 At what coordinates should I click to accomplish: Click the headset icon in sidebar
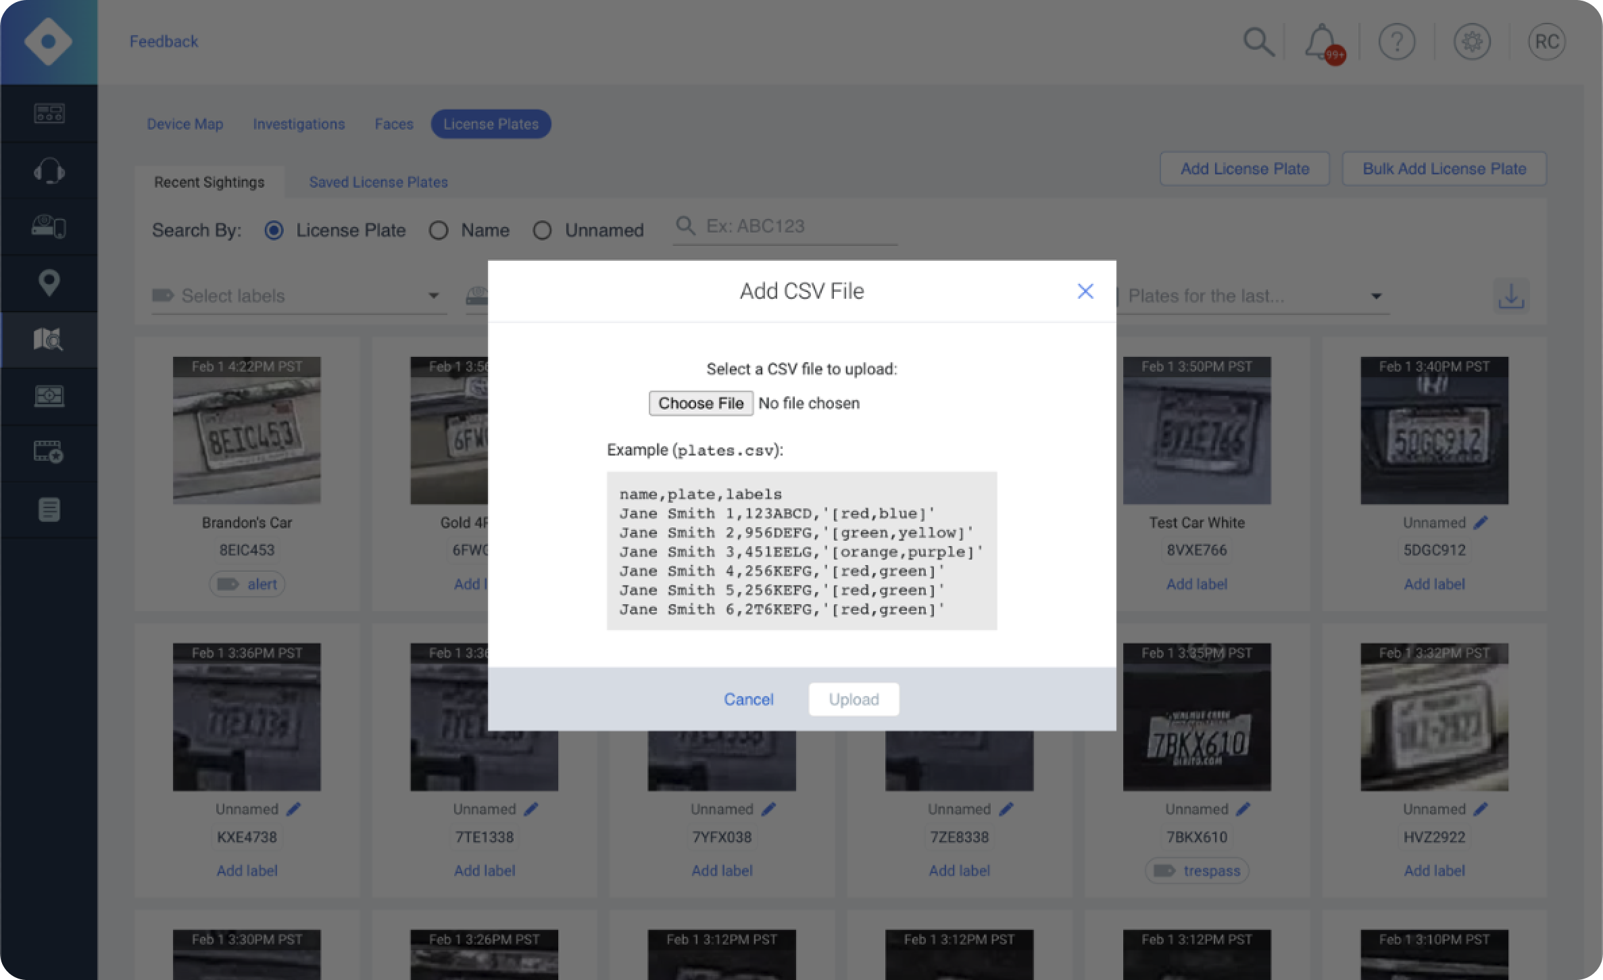[x=49, y=171]
